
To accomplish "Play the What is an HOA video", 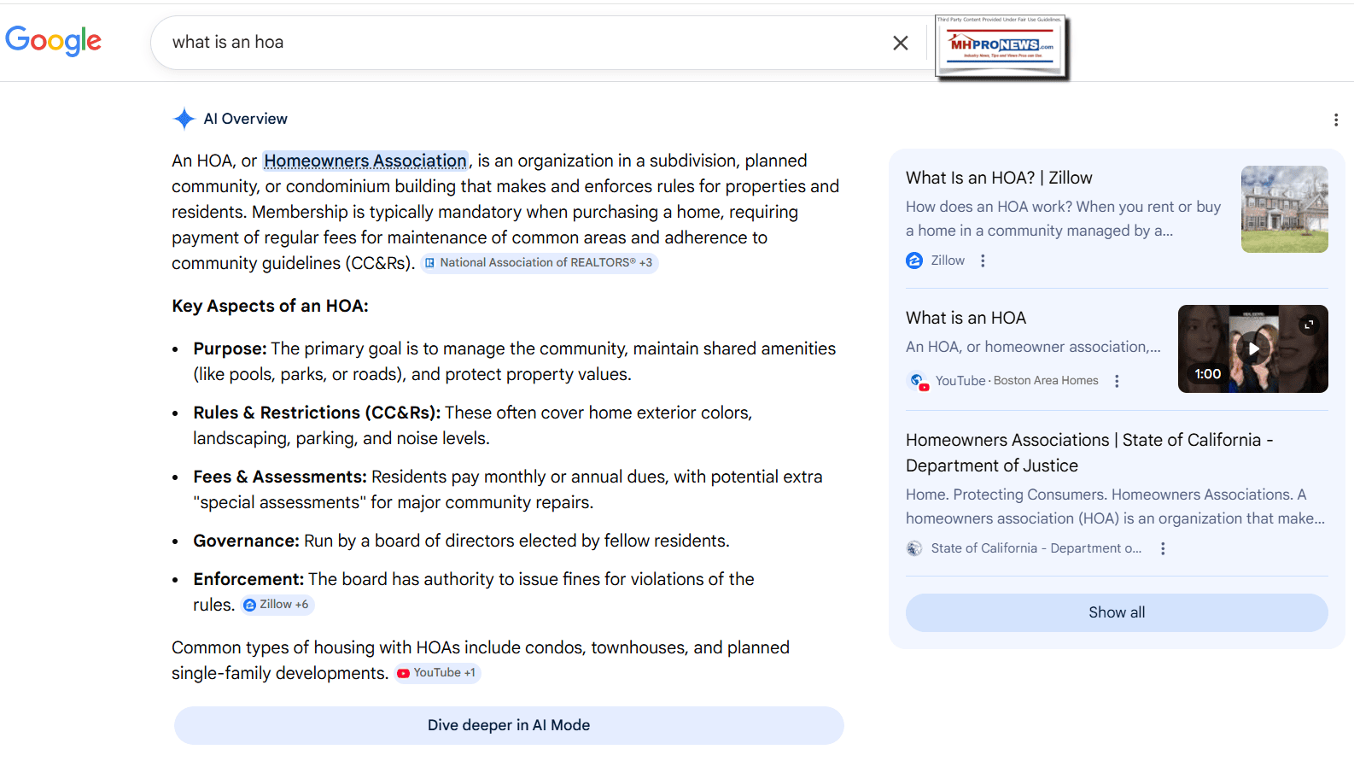I will [x=1252, y=348].
